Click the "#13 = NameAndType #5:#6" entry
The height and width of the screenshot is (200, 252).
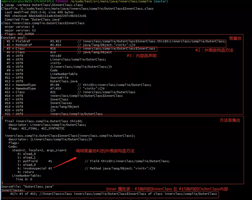click(x=78, y=85)
